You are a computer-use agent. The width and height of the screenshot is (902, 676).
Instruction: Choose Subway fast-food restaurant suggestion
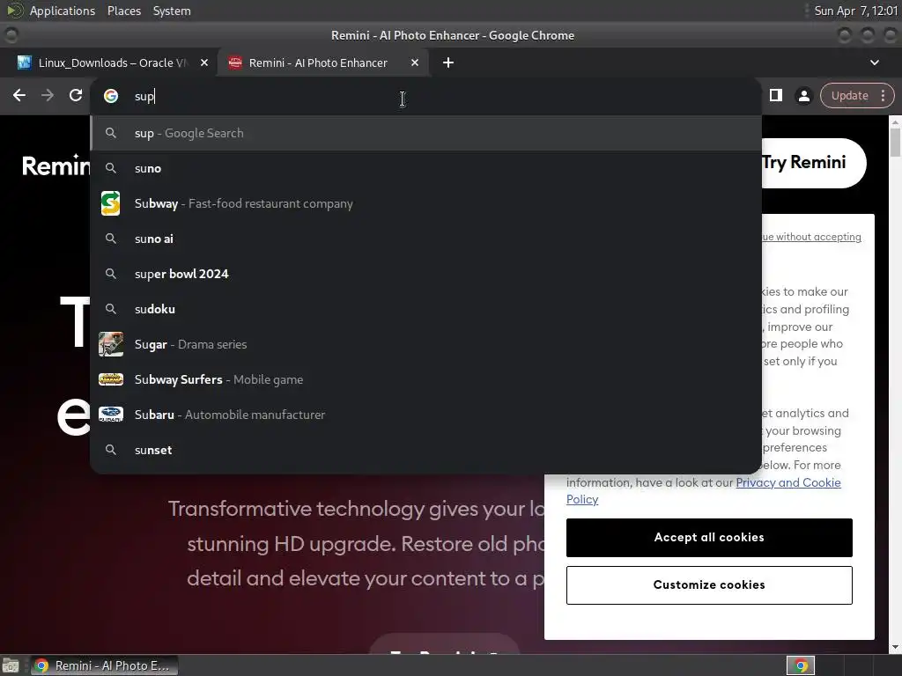(425, 203)
